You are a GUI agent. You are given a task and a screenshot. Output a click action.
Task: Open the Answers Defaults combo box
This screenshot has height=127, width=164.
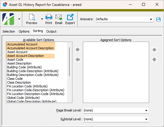point(124,19)
